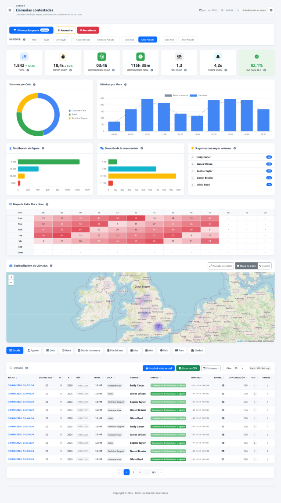Switch to the Cola tab
The height and width of the screenshot is (503, 281).
(50, 350)
